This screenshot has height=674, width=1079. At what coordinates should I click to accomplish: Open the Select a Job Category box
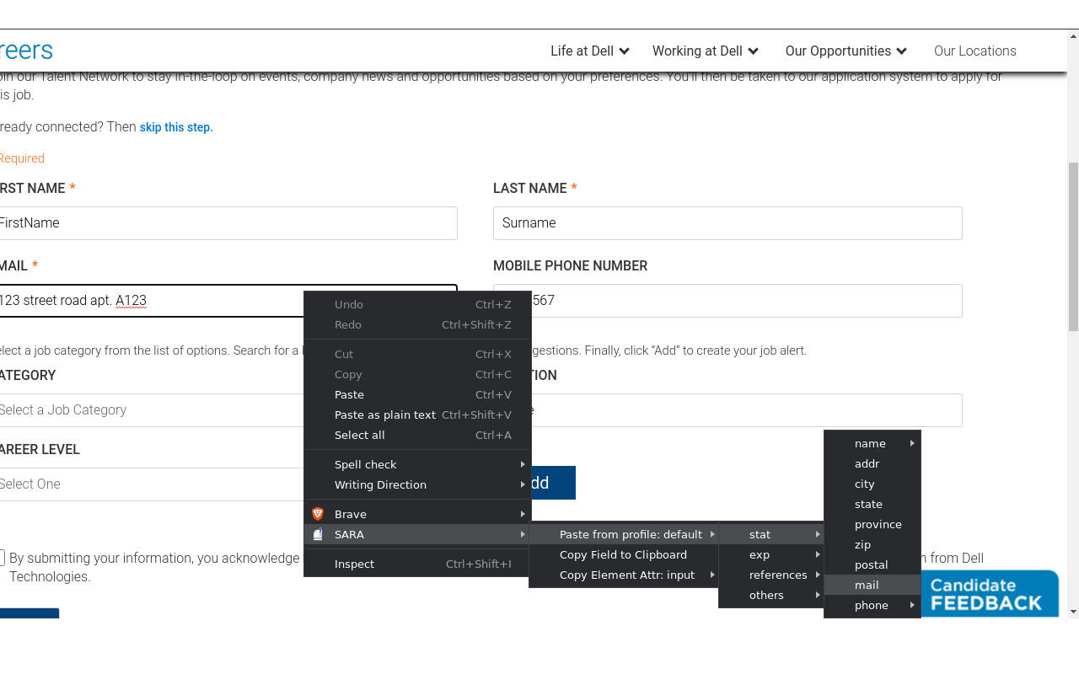point(152,410)
